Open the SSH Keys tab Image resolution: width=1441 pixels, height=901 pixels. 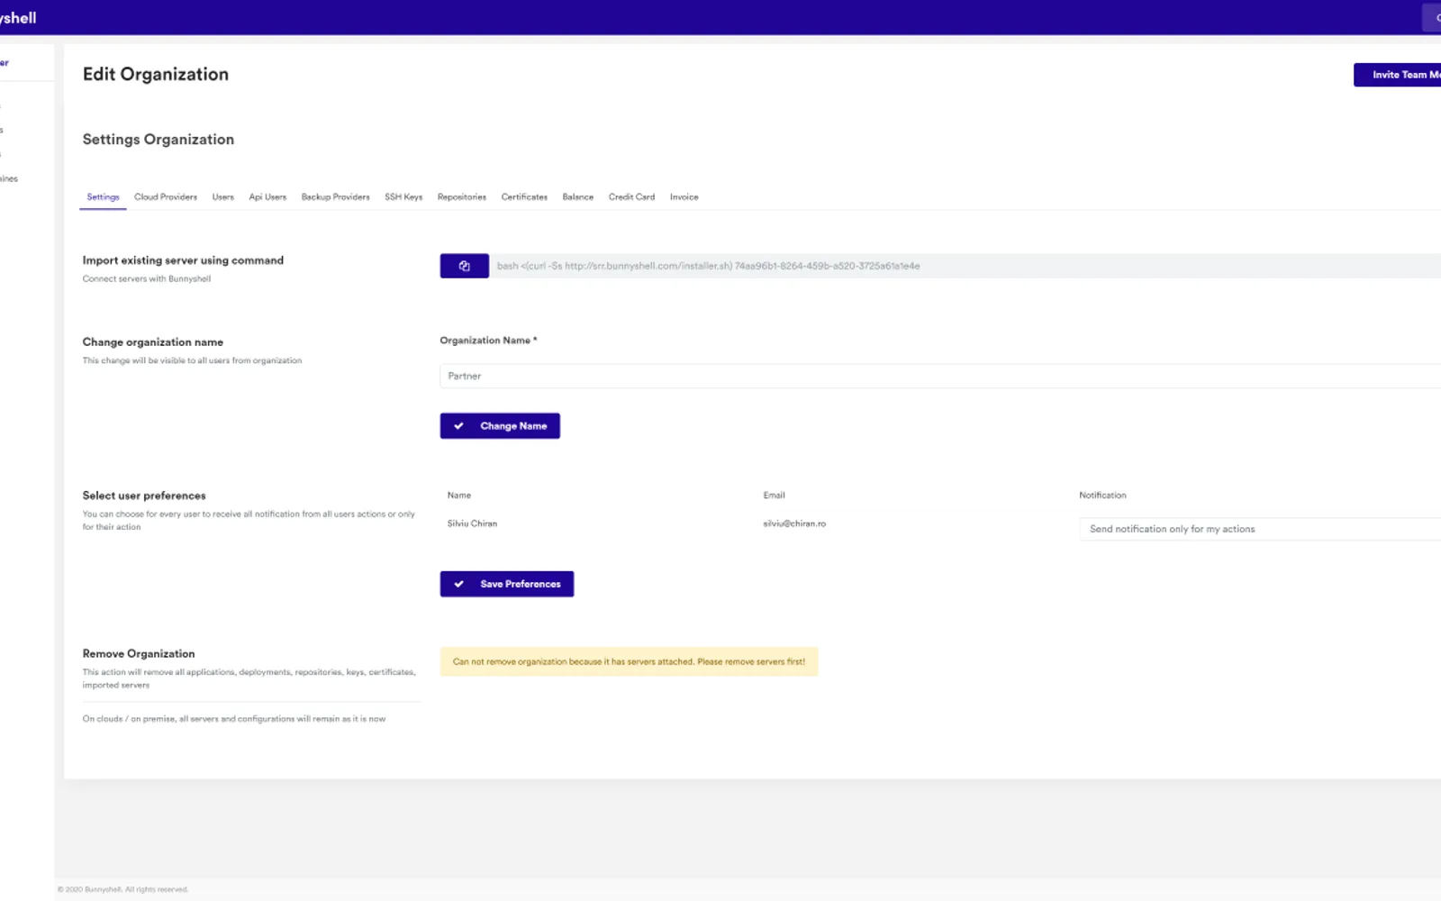pos(403,196)
